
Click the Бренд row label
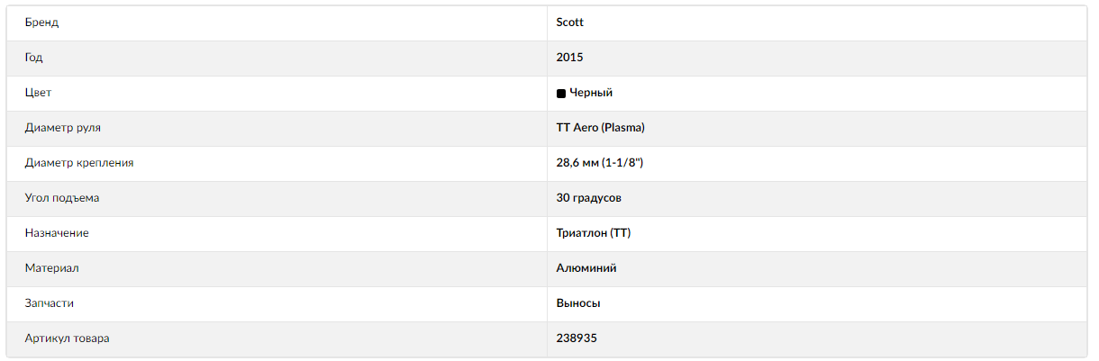point(41,23)
